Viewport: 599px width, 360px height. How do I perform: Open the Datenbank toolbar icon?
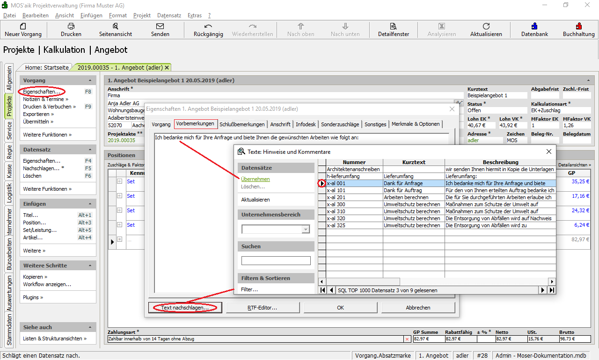point(534,27)
